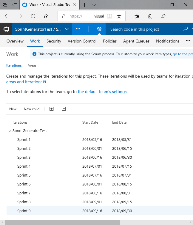Show more settings tabs ellipsis
Screen dimensions: 193x225
point(188,41)
